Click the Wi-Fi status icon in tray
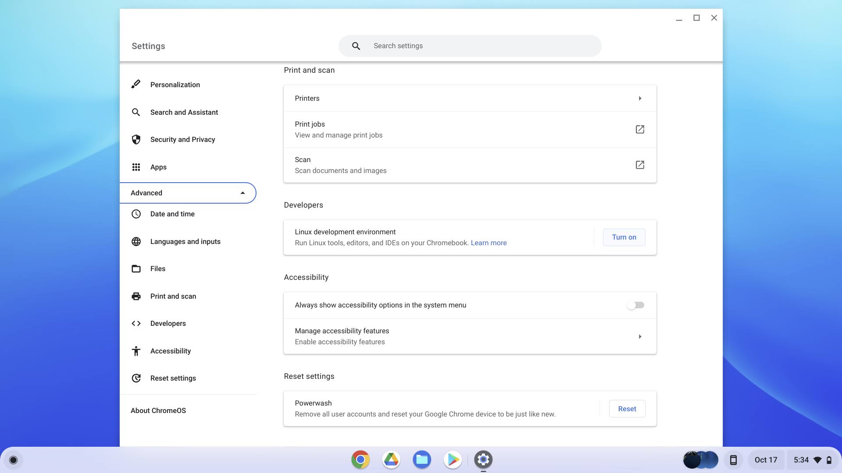The width and height of the screenshot is (842, 473). click(x=817, y=460)
